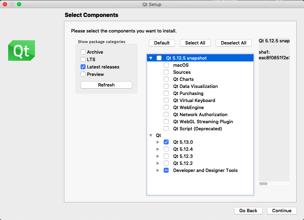Collapse the Qt 5.12.5 snapshot node

pos(151,58)
